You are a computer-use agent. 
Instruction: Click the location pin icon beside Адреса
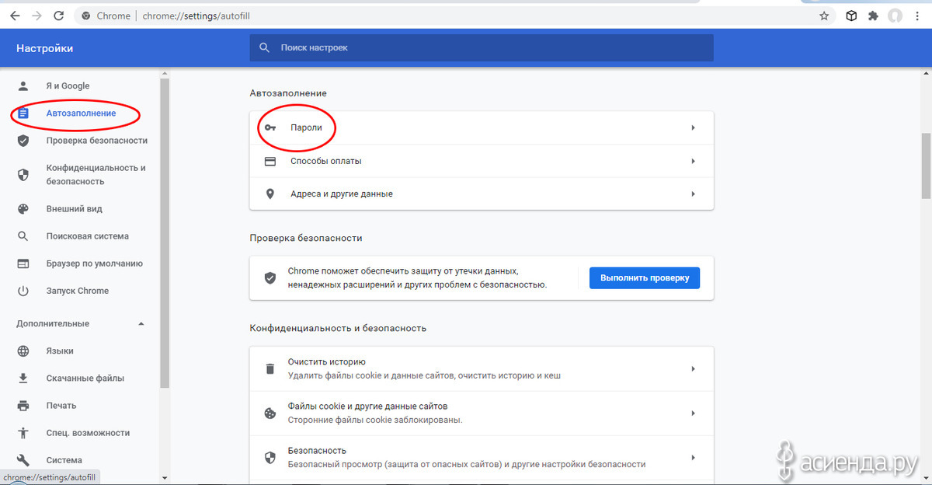point(270,194)
